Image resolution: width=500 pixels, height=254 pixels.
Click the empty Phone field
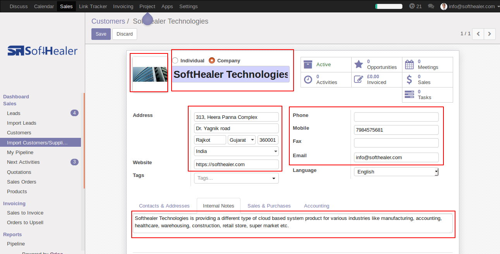coord(396,117)
